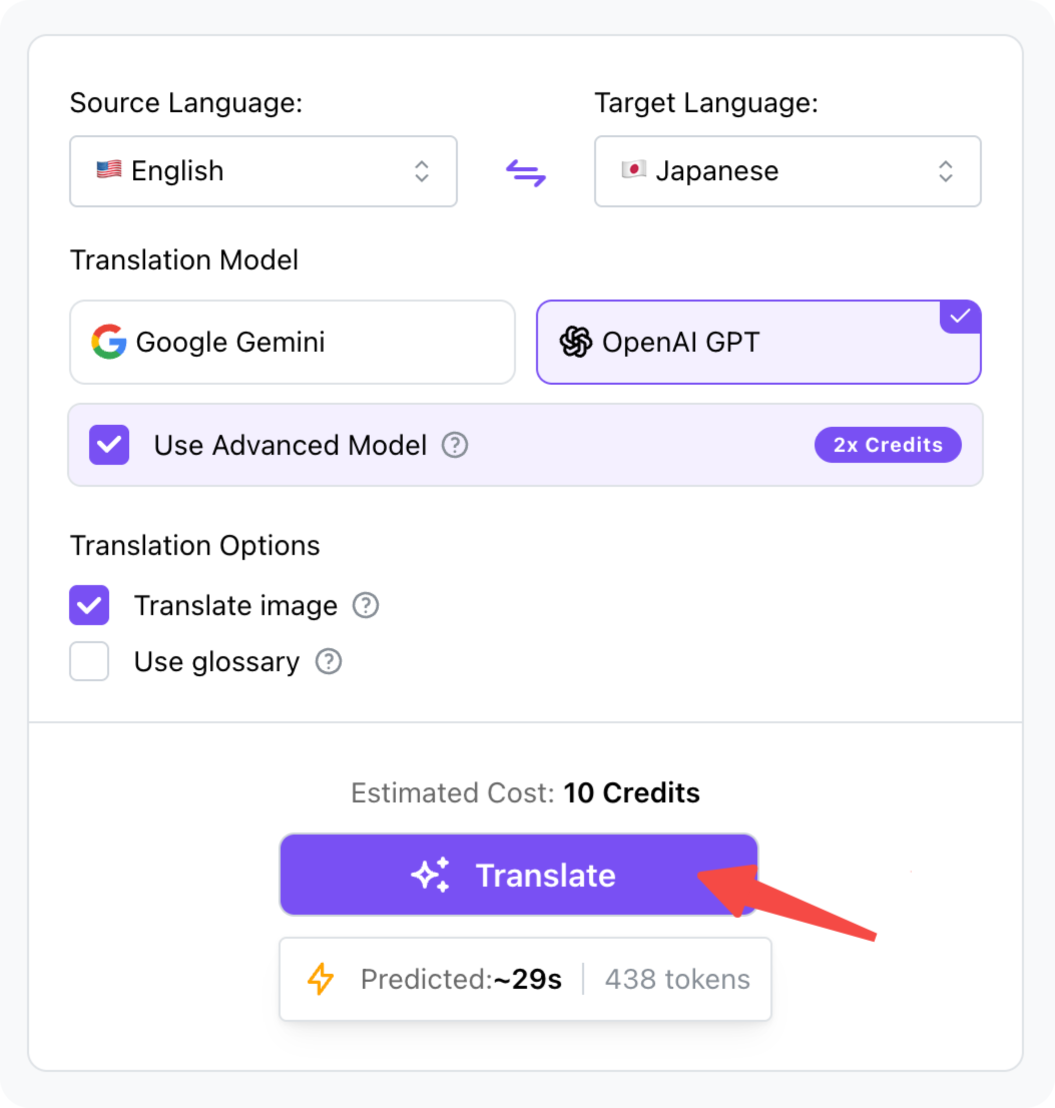This screenshot has height=1108, width=1055.
Task: Click the US flag in source language
Action: tap(109, 169)
